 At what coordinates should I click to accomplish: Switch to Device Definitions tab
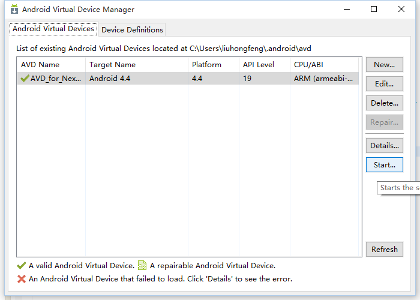(132, 29)
